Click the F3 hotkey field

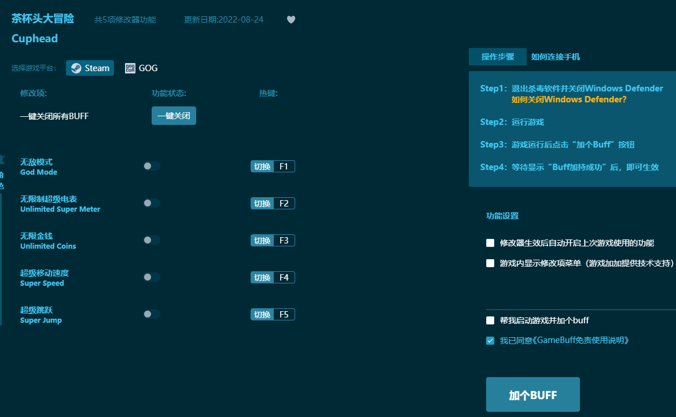(x=284, y=241)
